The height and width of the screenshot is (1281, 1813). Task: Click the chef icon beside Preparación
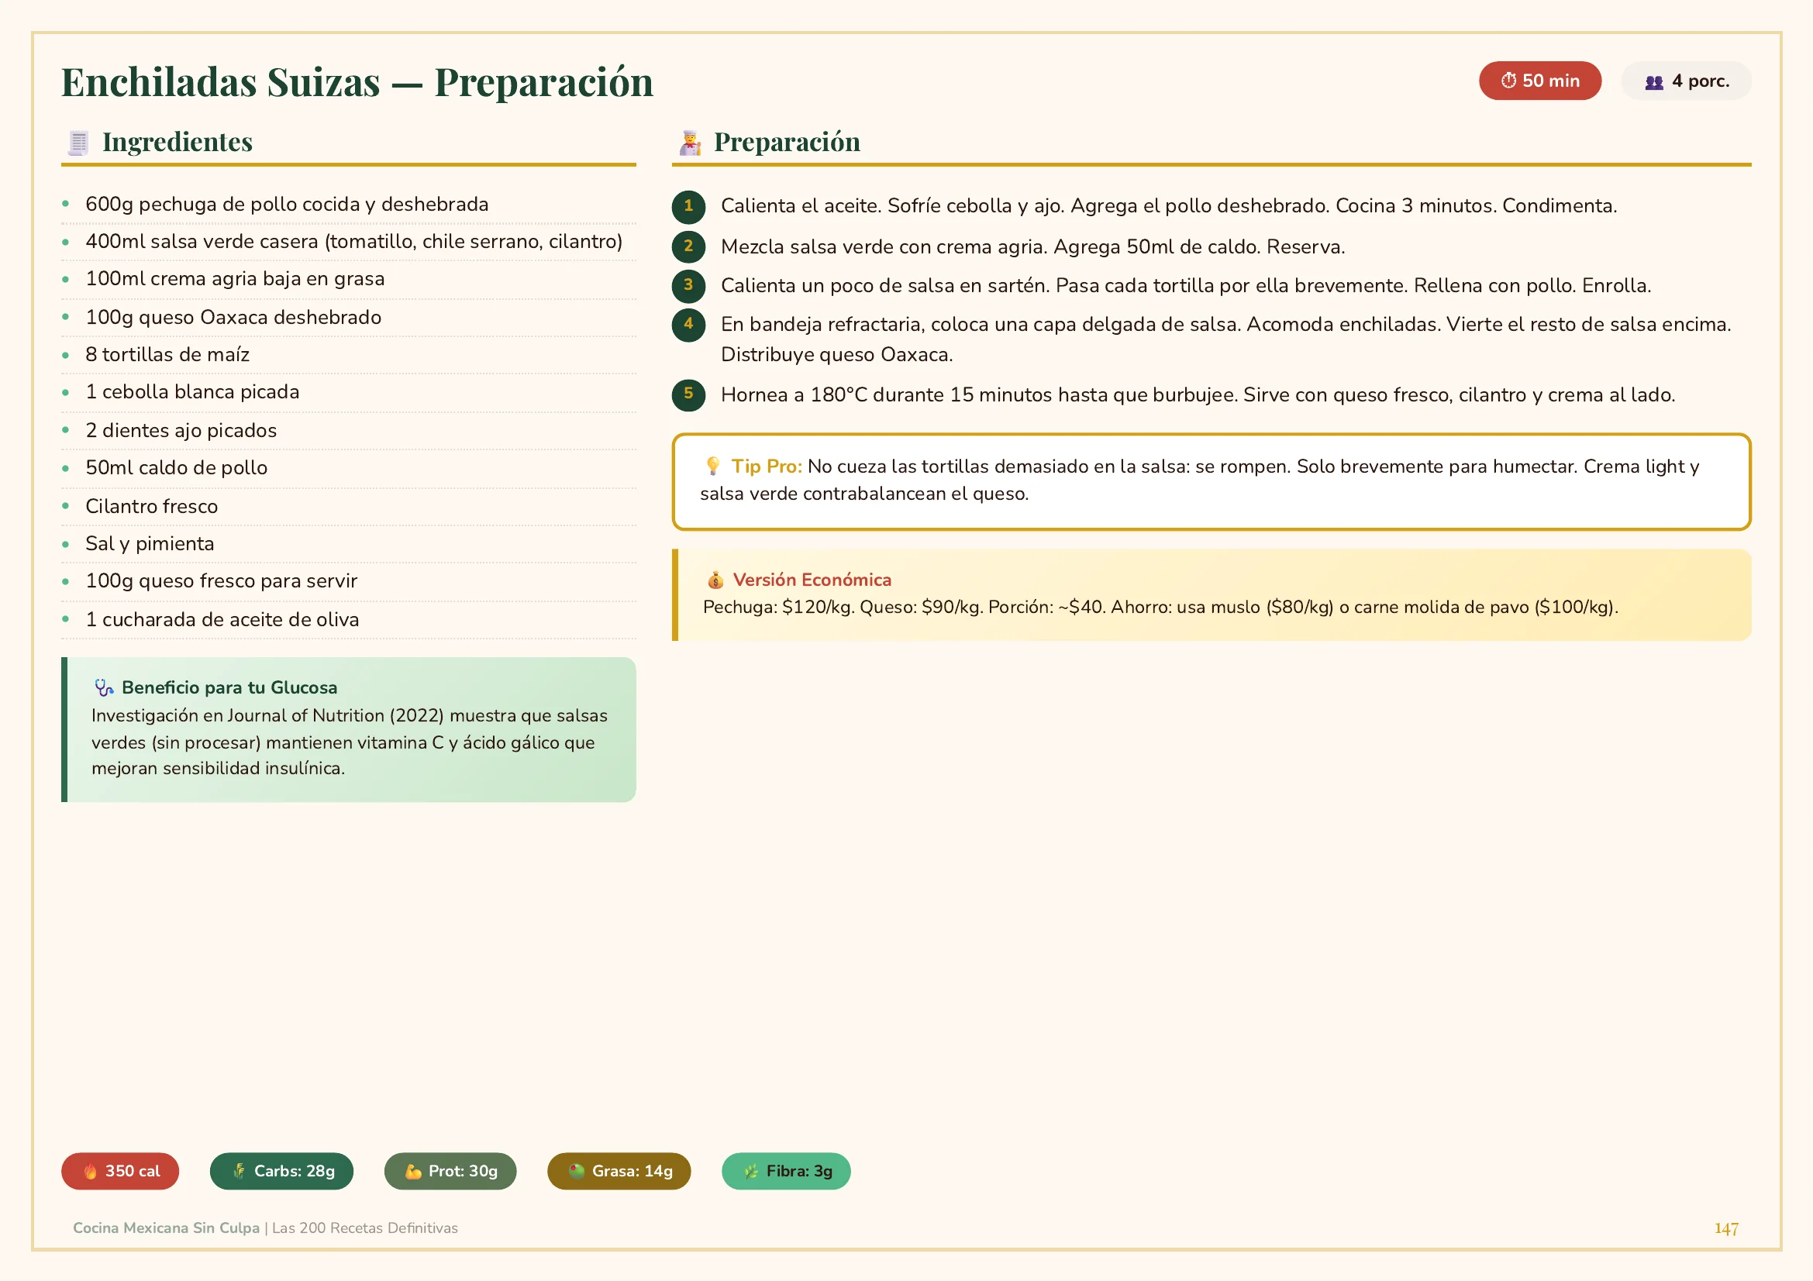[x=690, y=143]
